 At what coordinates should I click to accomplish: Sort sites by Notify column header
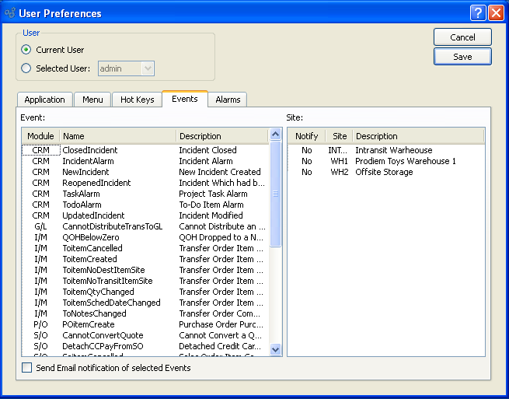(306, 136)
